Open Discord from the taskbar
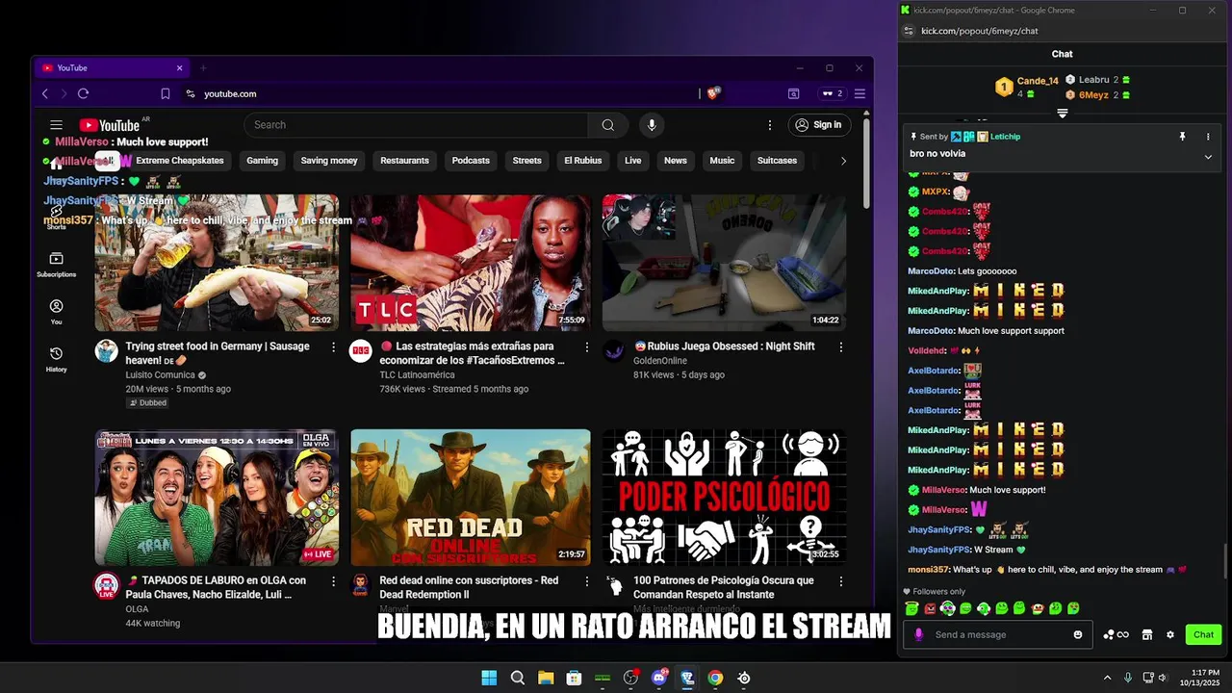The image size is (1232, 693). 659,678
